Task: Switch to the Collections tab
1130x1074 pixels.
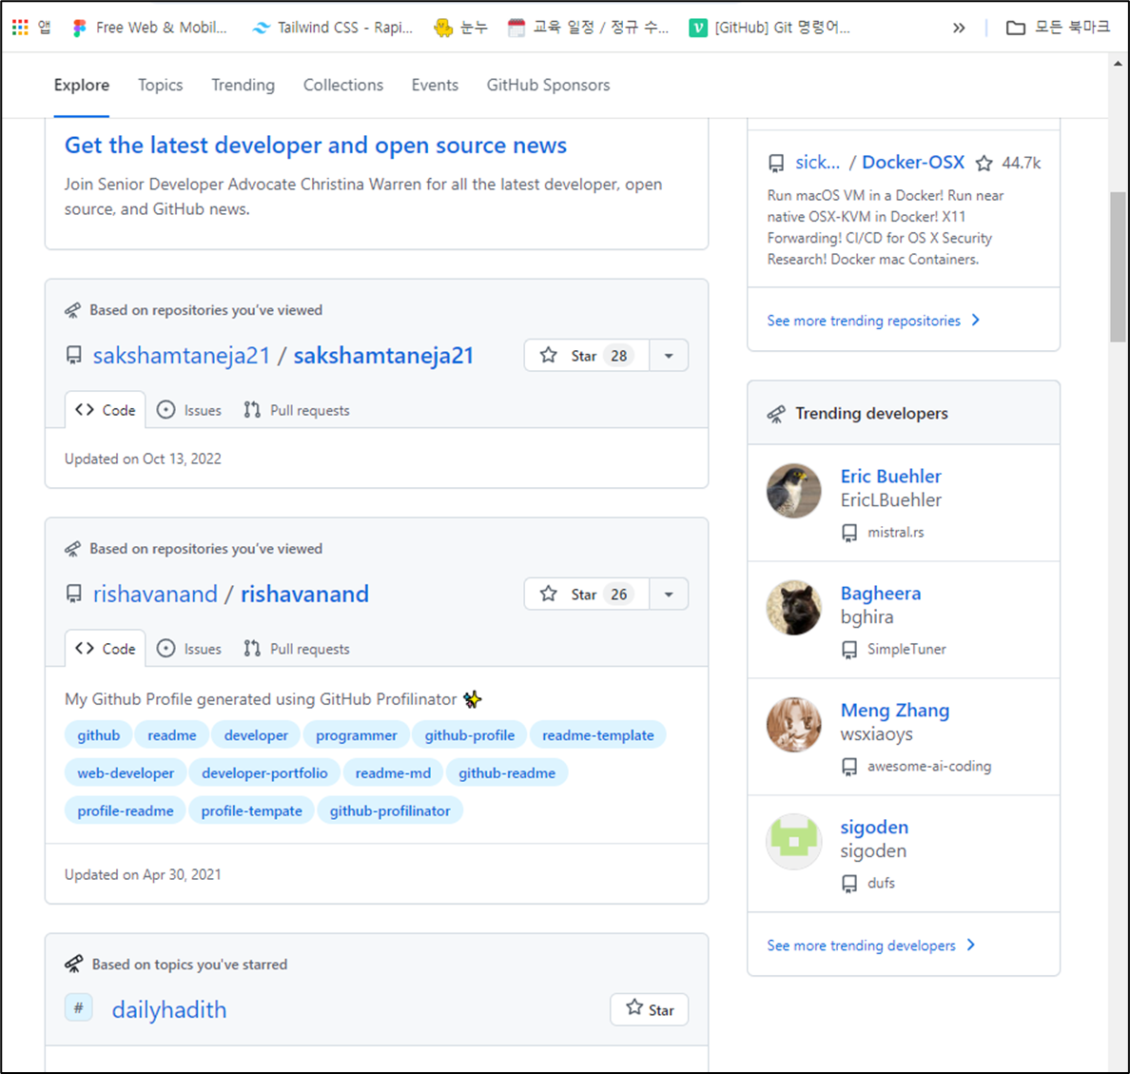Action: 343,85
